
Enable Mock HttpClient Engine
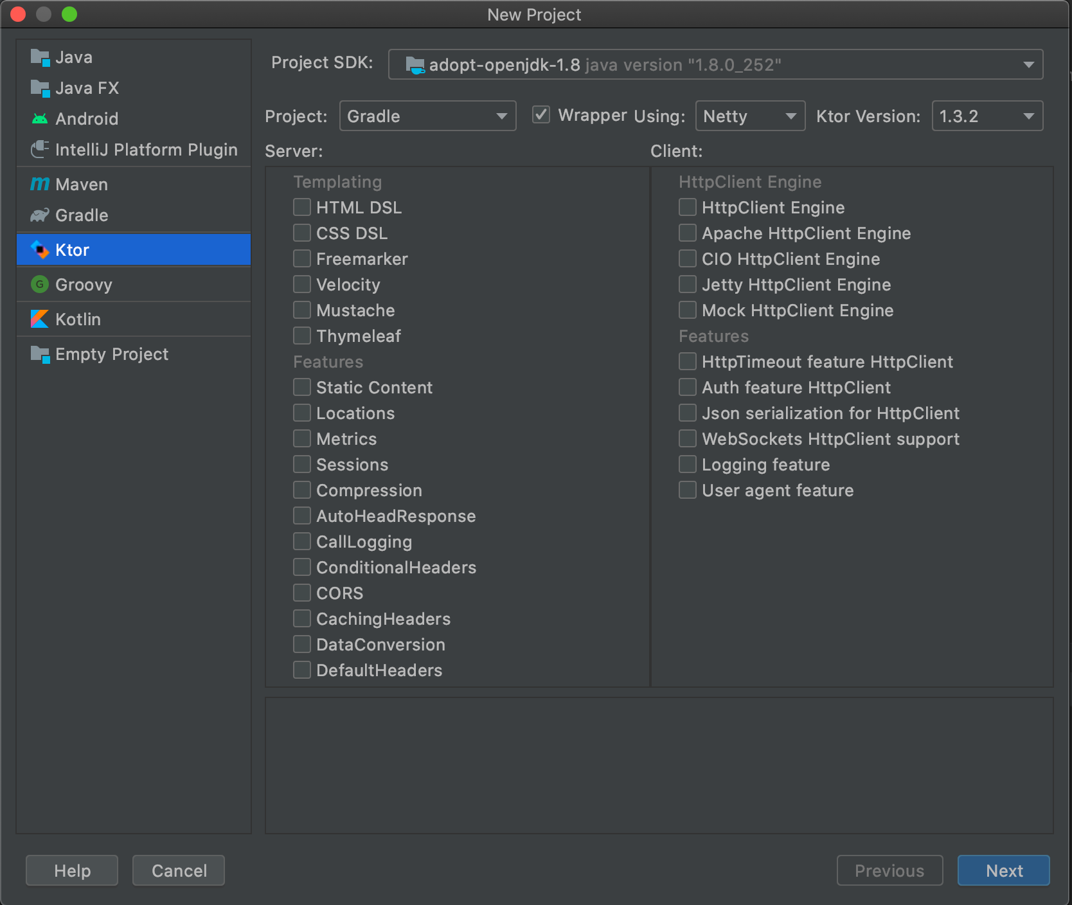[688, 310]
